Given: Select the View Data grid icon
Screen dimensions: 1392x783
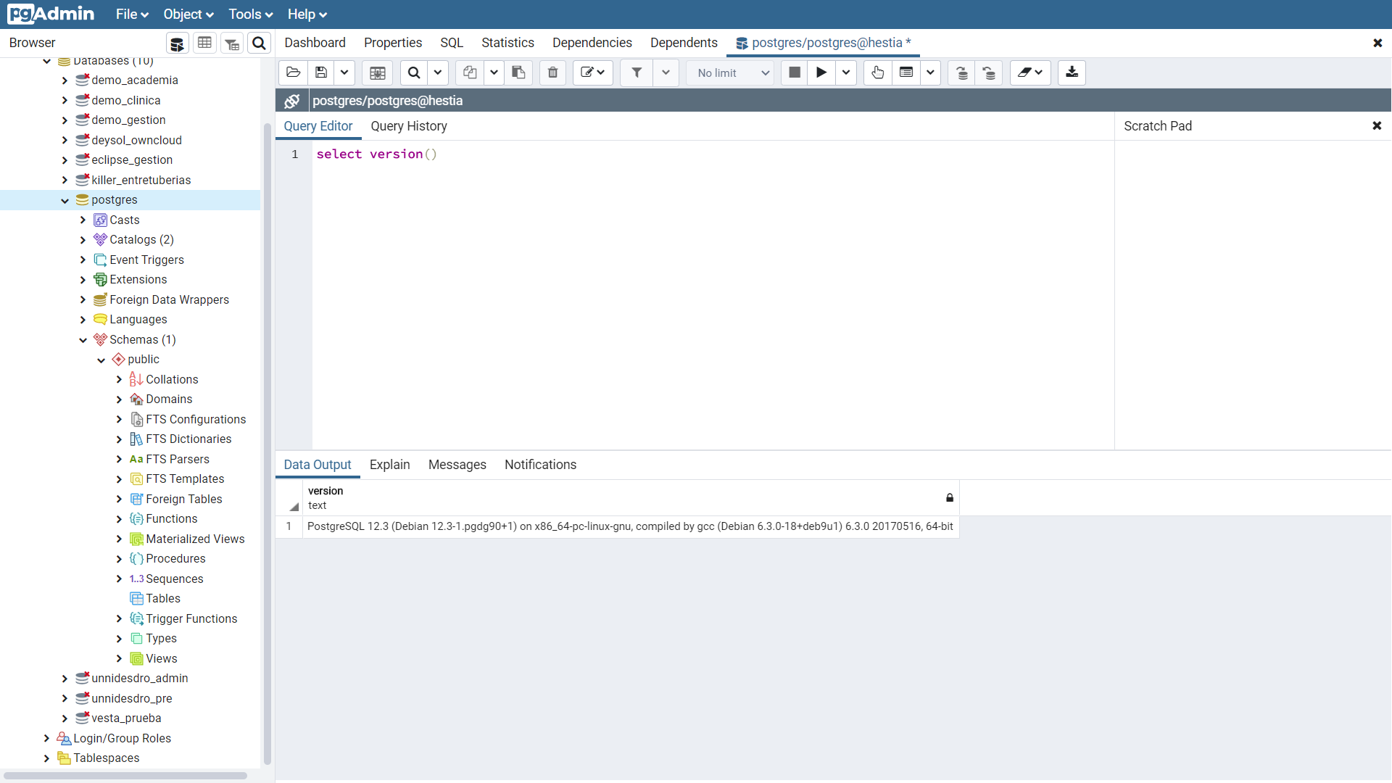Looking at the screenshot, I should point(204,43).
